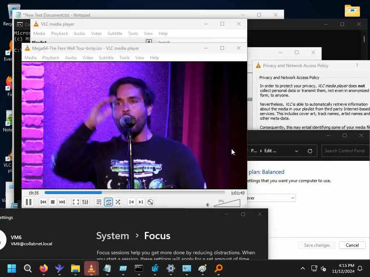
Task: Click the elapsed time 19:35 label
Action: 34,193
